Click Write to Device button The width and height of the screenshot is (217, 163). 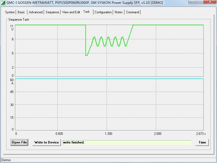pos(46,142)
